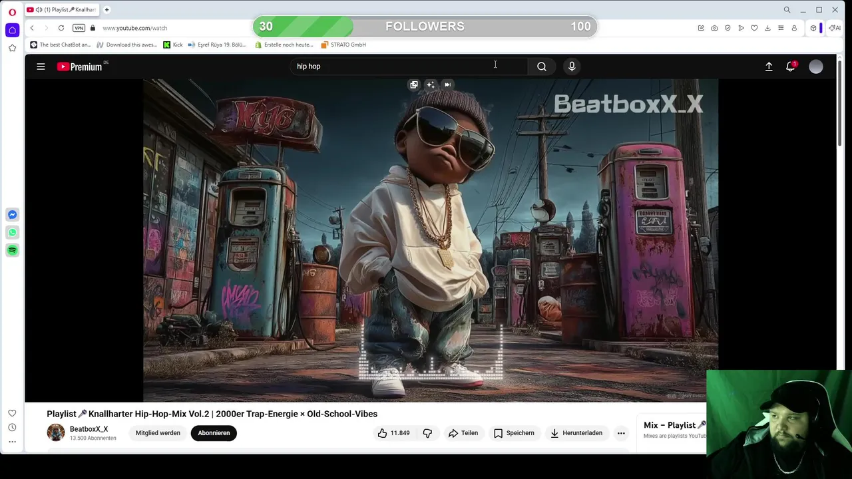Open the shield privacy protection icon
Viewport: 852px width, 479px height.
click(728, 28)
